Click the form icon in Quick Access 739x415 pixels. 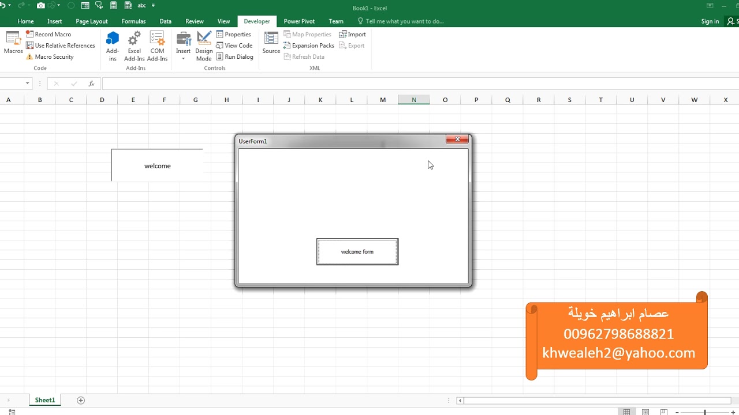[85, 5]
